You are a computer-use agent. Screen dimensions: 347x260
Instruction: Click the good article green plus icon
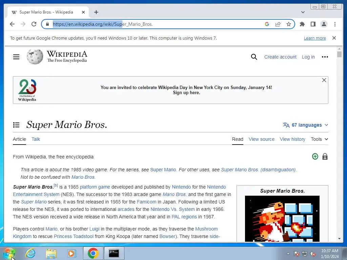click(x=315, y=156)
